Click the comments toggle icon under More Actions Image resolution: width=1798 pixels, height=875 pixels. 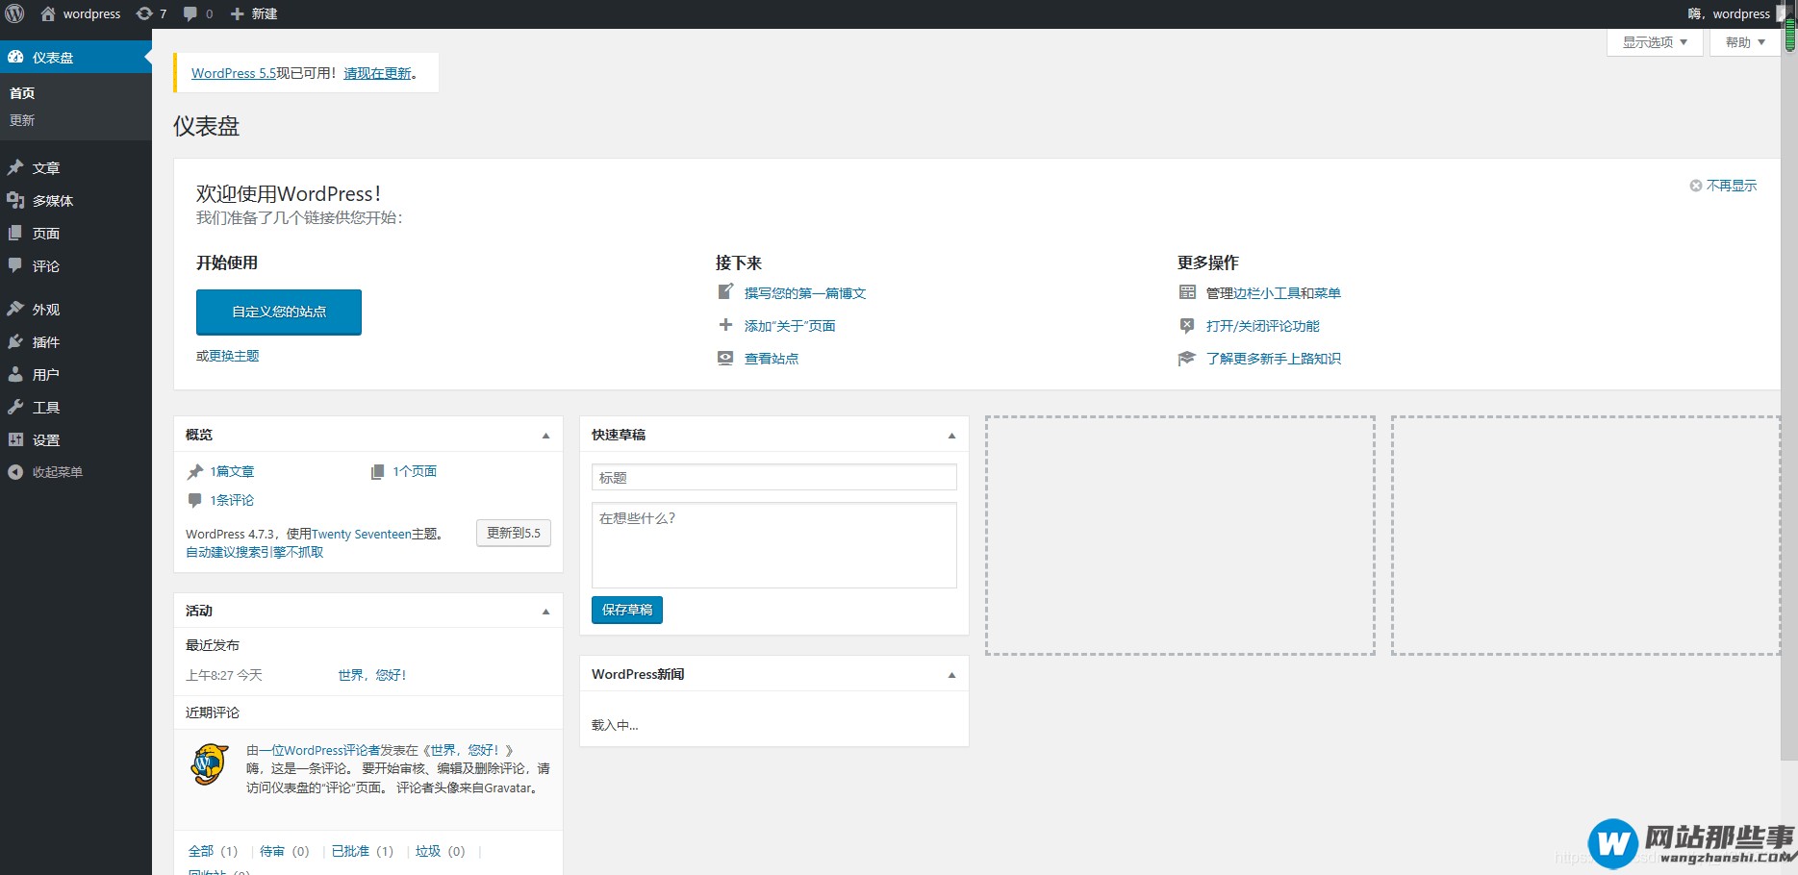[1187, 325]
